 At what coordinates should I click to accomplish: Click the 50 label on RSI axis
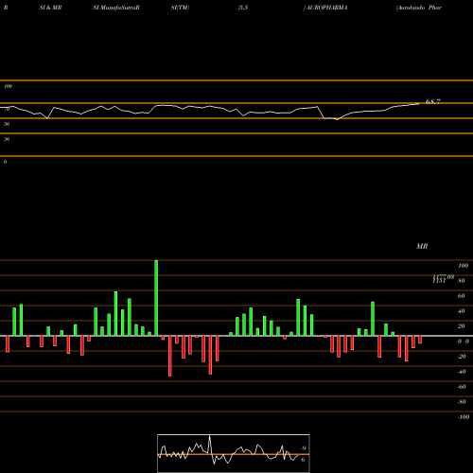pyautogui.click(x=7, y=124)
